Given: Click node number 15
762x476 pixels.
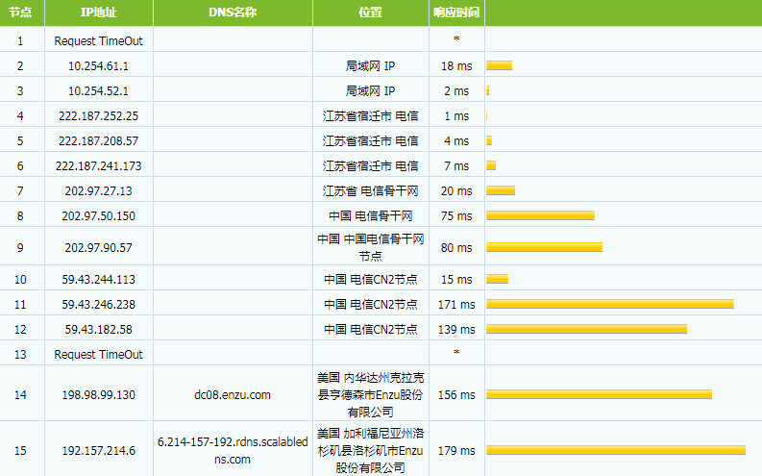Looking at the screenshot, I should tap(20, 451).
